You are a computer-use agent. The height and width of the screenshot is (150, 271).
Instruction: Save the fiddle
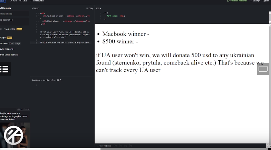[x=23, y=1]
